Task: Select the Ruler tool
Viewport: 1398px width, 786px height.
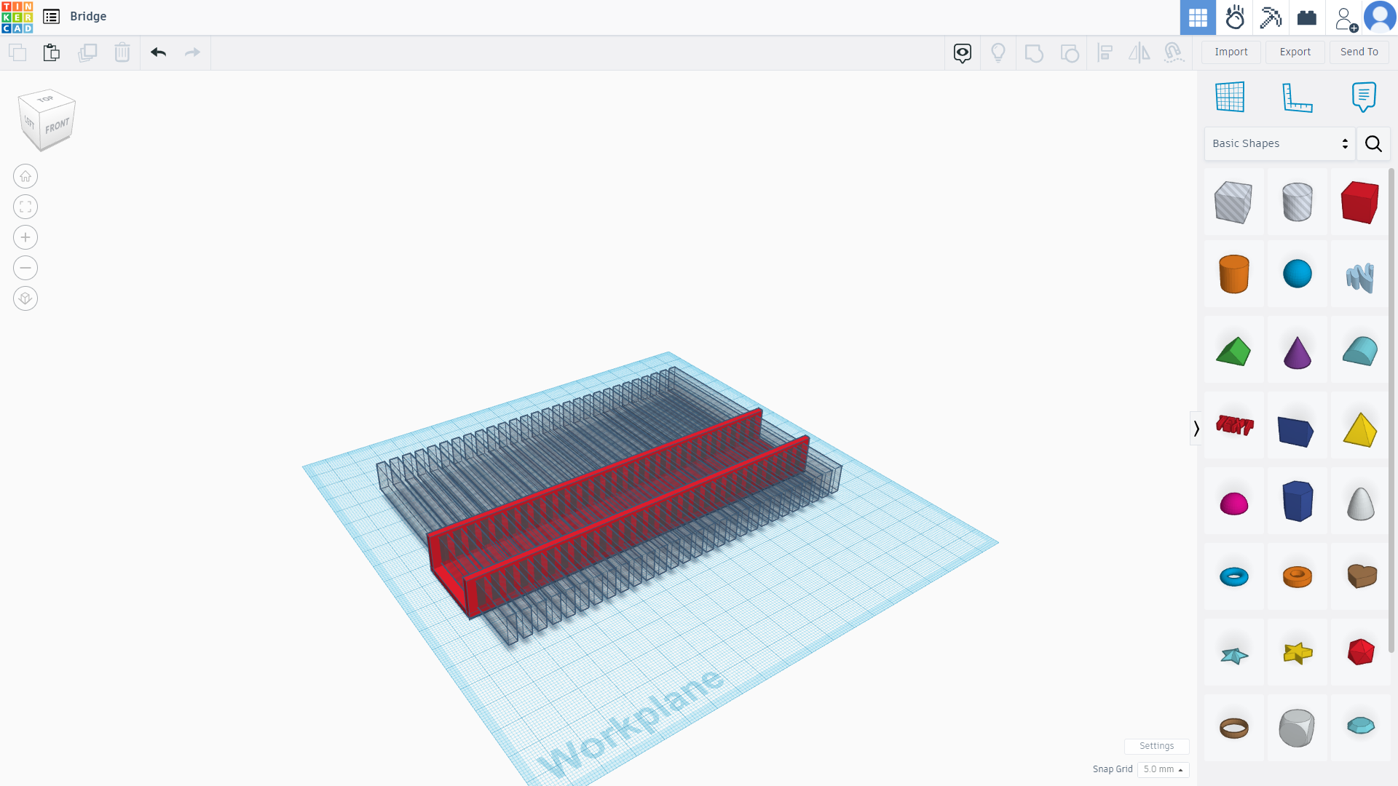Action: (x=1297, y=97)
